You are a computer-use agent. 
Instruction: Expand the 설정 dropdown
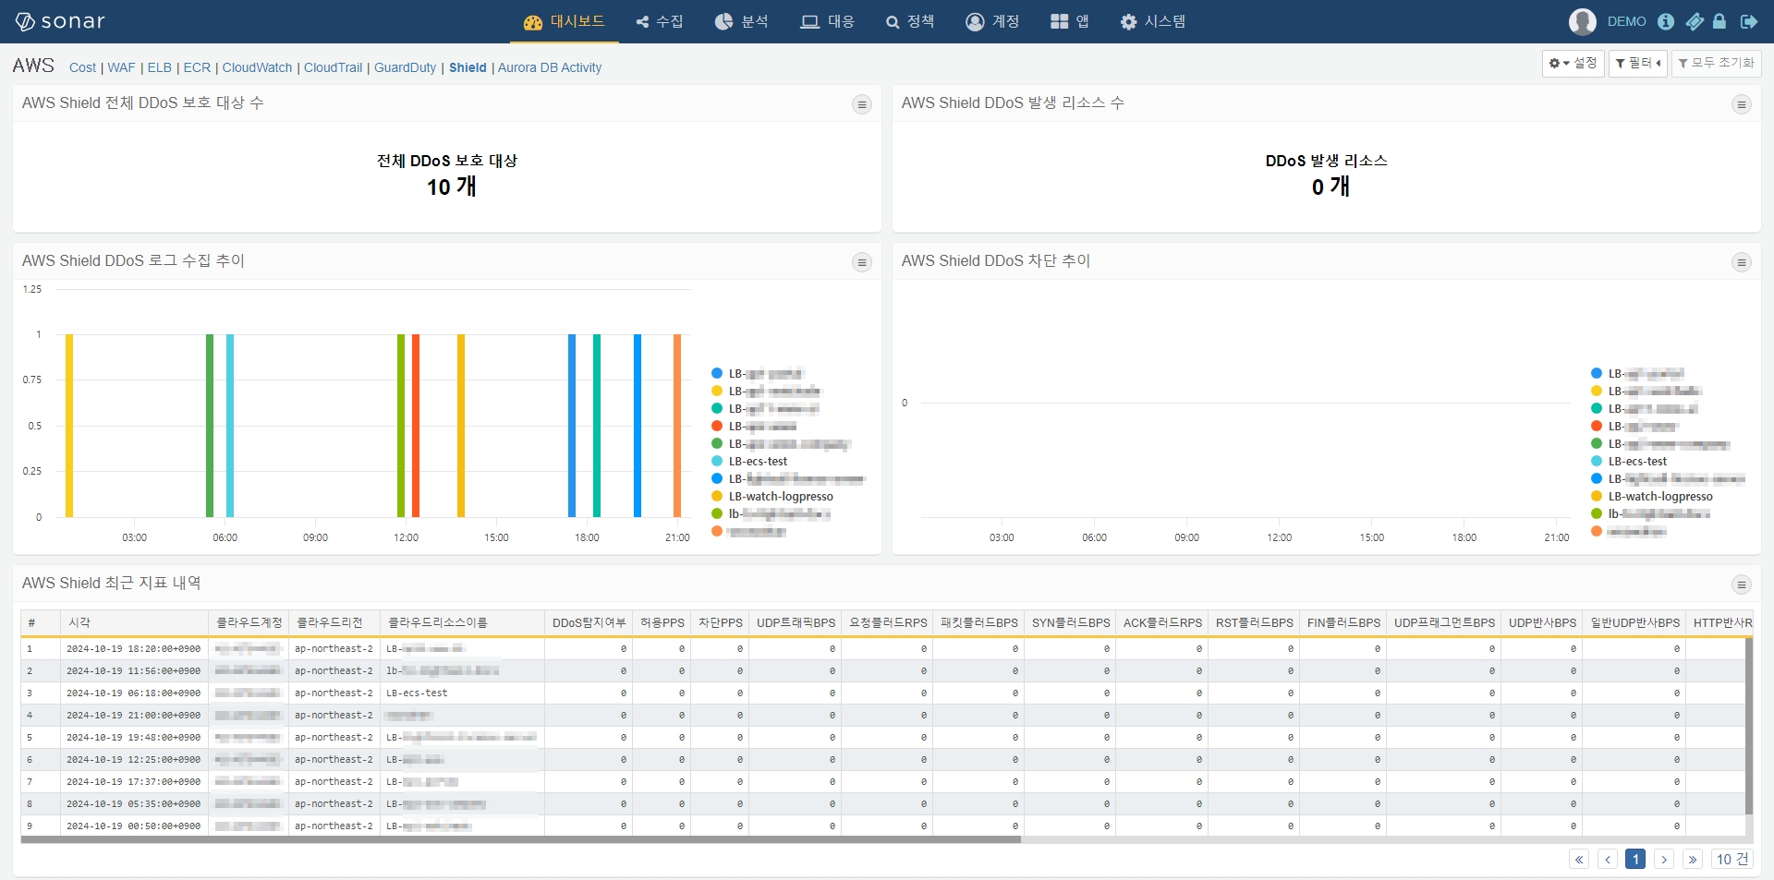[x=1573, y=63]
